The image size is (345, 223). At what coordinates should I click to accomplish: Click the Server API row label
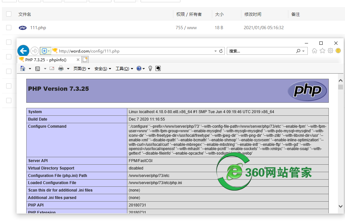38,161
